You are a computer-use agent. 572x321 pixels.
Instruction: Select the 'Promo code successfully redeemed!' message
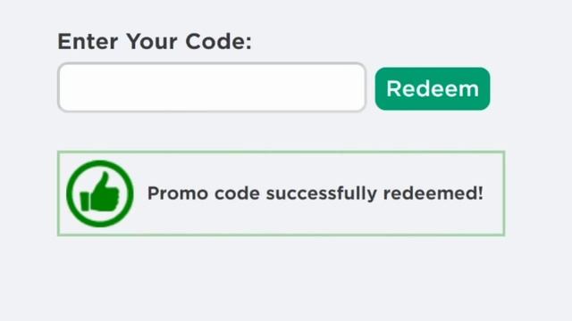click(x=315, y=193)
